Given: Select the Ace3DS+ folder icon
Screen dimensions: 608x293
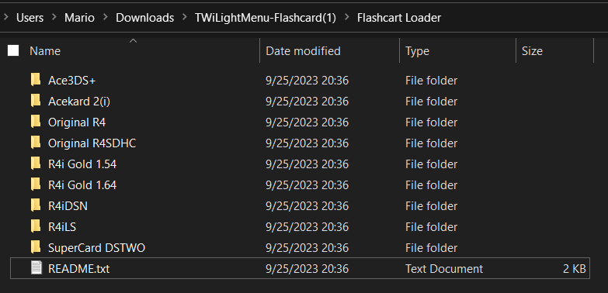Looking at the screenshot, I should click(36, 80).
